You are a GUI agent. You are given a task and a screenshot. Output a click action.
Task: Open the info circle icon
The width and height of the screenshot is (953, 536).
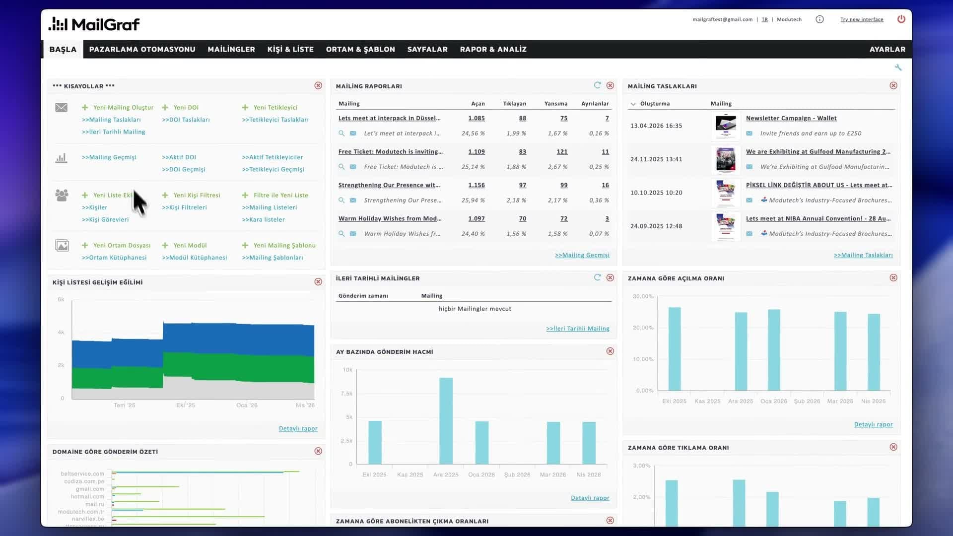[819, 19]
